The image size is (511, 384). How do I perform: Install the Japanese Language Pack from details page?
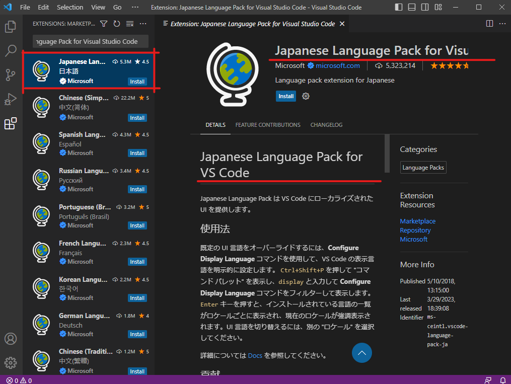coord(286,96)
